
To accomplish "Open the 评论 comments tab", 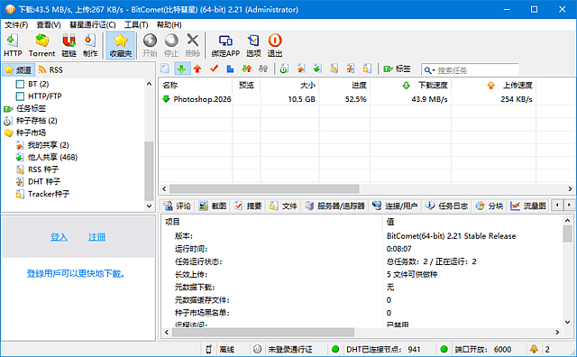I will [x=178, y=206].
